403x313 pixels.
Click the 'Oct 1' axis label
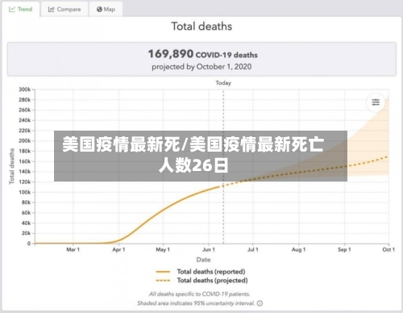[x=388, y=250]
